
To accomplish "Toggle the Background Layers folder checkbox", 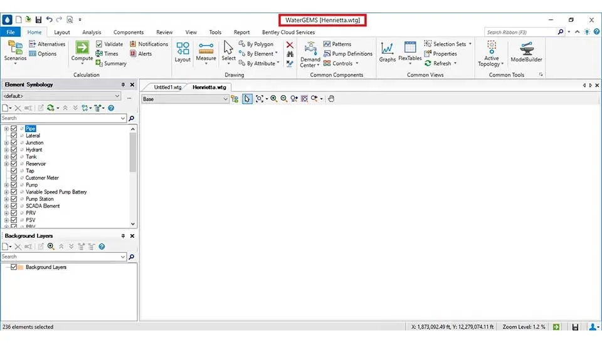I will 14,267.
